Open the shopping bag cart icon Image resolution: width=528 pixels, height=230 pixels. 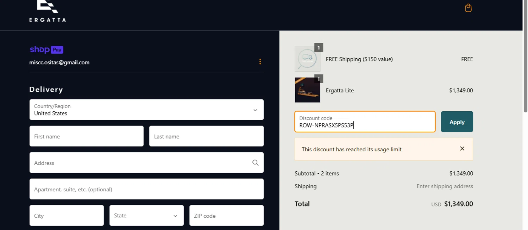click(468, 8)
